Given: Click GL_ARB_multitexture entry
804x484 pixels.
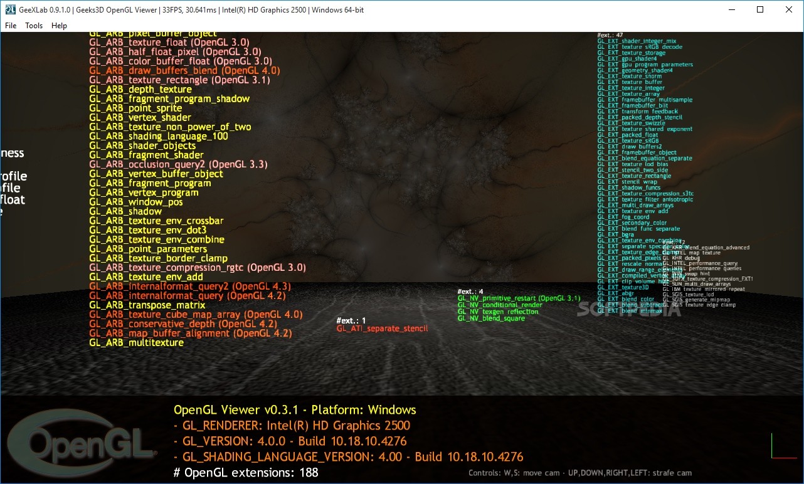Looking at the screenshot, I should 136,343.
